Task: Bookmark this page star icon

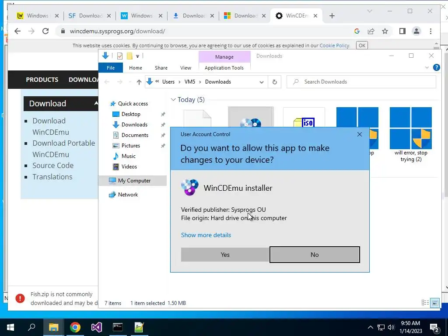Action: click(x=385, y=31)
